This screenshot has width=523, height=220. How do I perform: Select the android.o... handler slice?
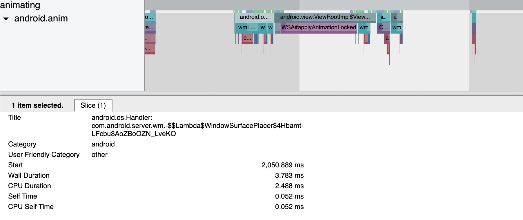click(254, 17)
